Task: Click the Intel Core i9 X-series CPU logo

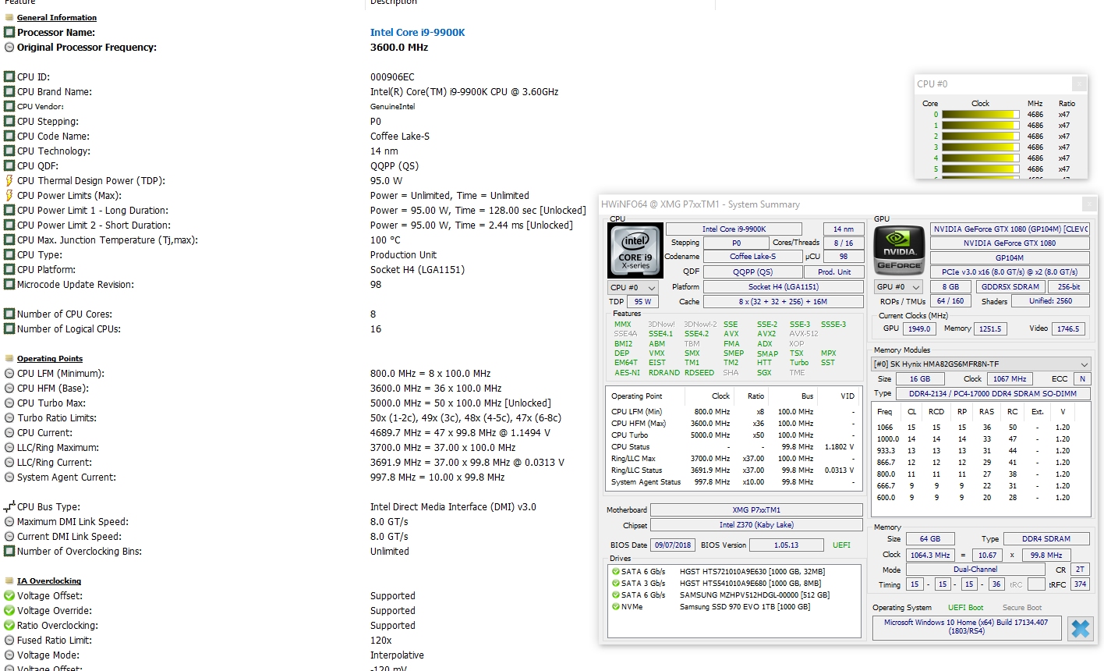Action: 635,250
